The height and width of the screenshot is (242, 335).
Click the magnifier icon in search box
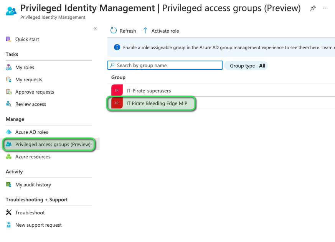click(x=112, y=65)
